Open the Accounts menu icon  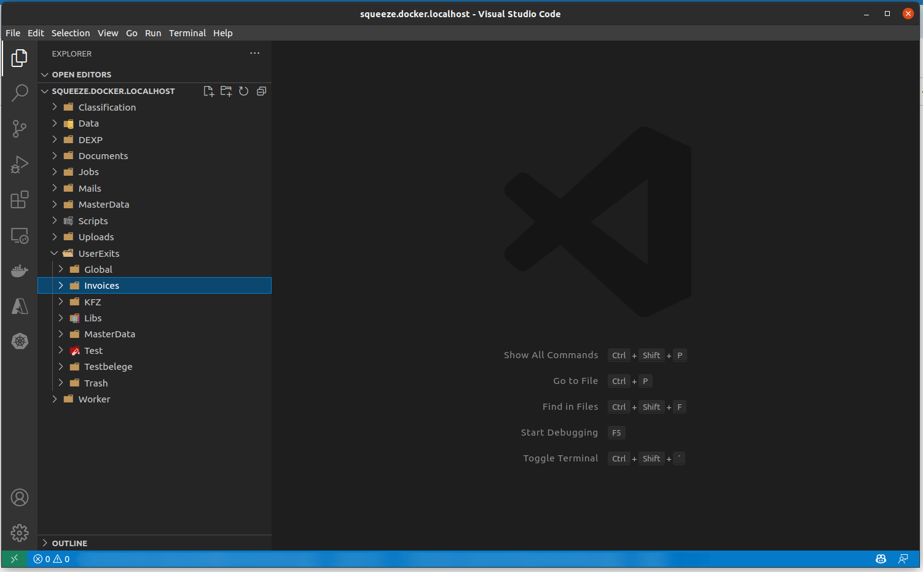(20, 497)
